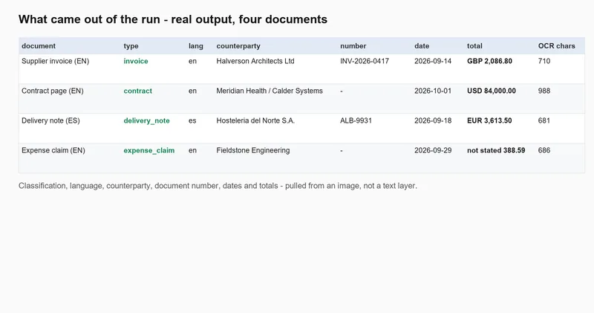Select document number 'ALB-9931'
The image size is (594, 313).
point(356,120)
